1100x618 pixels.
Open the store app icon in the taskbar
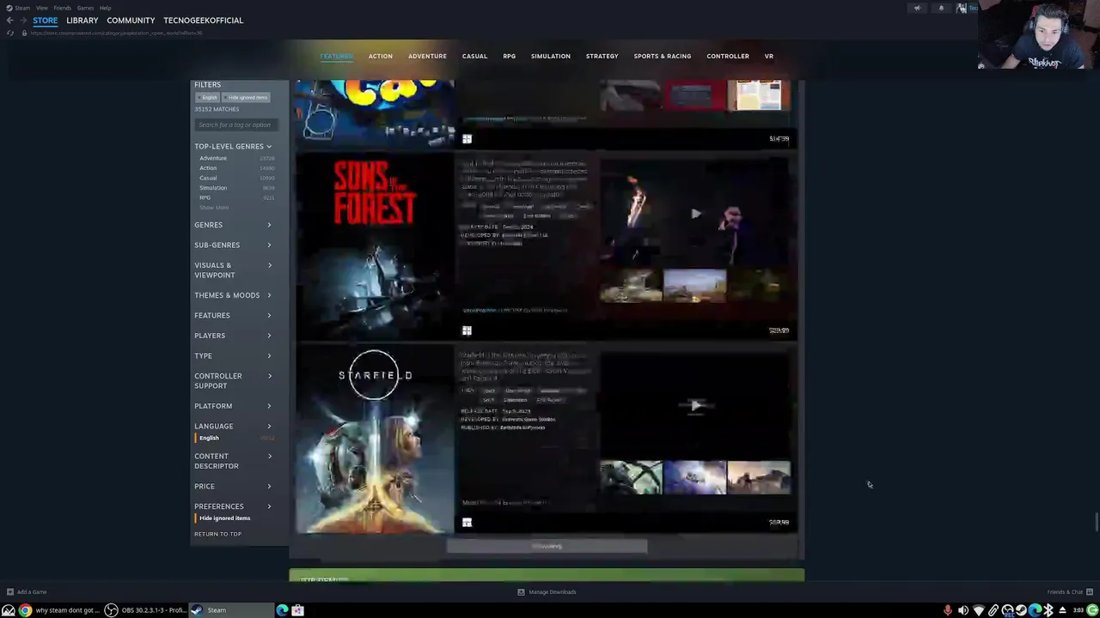click(297, 610)
